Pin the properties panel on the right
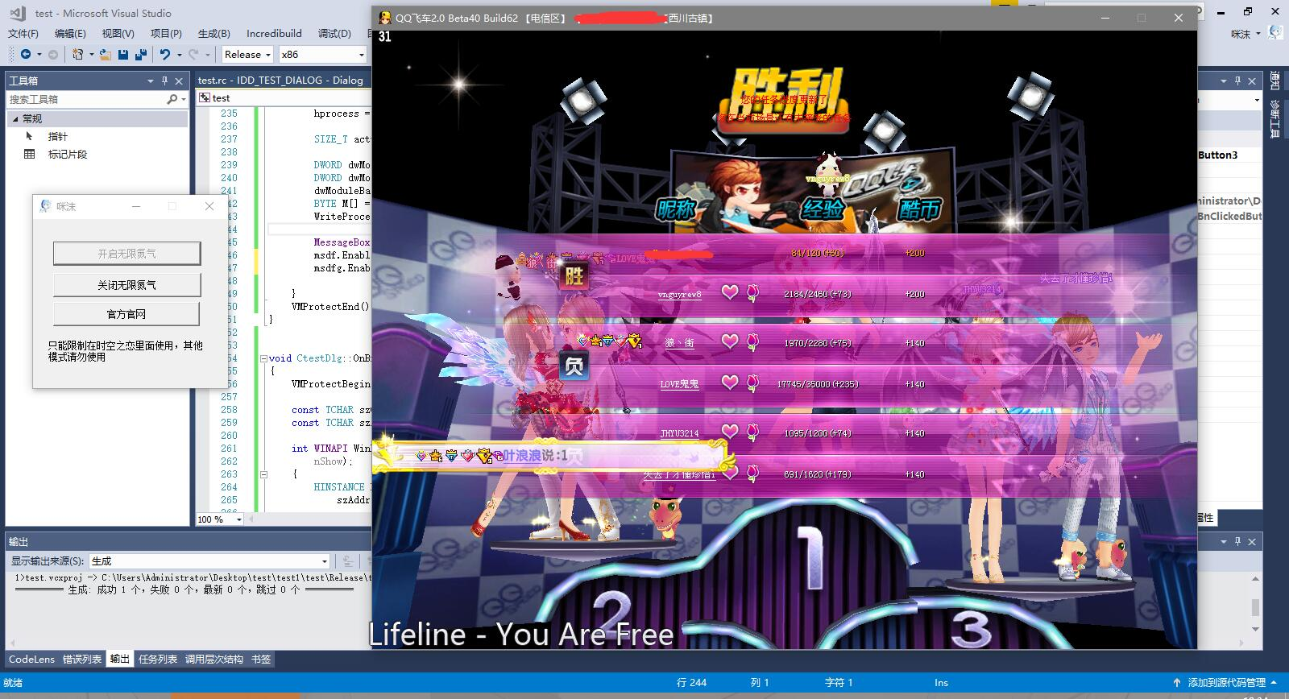The image size is (1289, 699). tap(1238, 81)
